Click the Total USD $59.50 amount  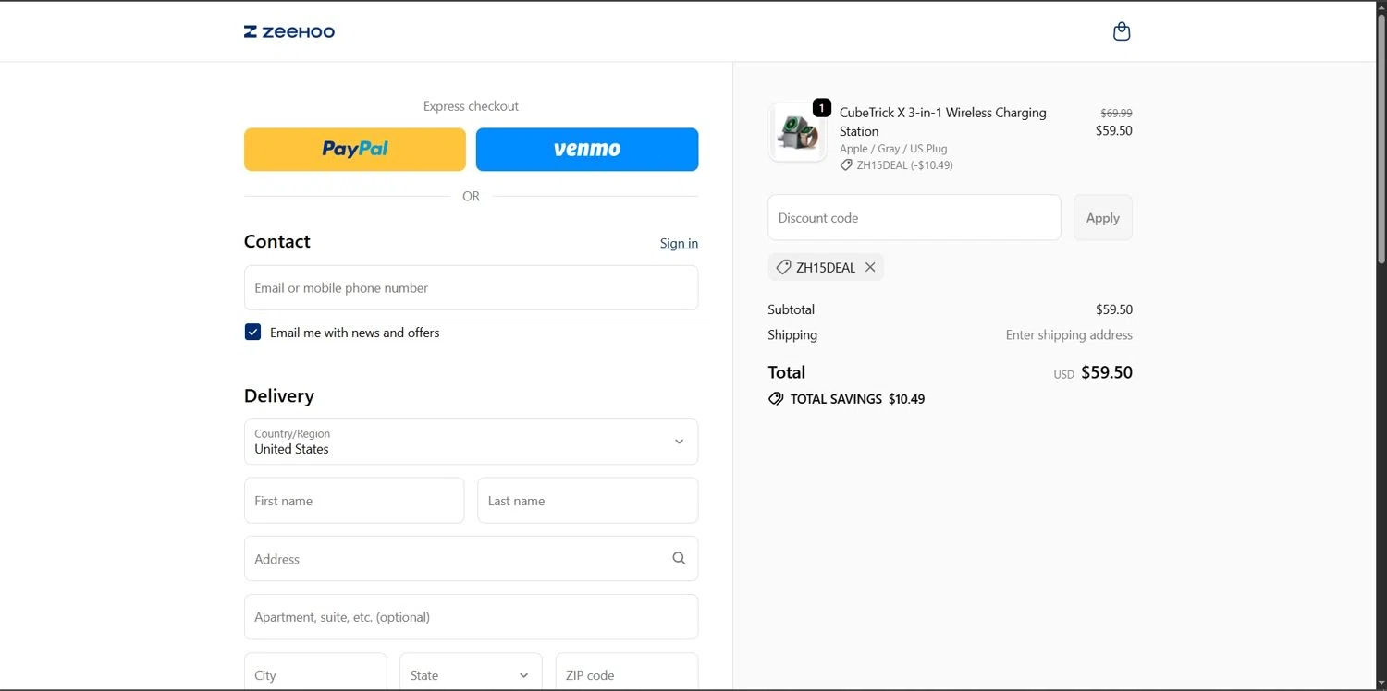(1093, 372)
